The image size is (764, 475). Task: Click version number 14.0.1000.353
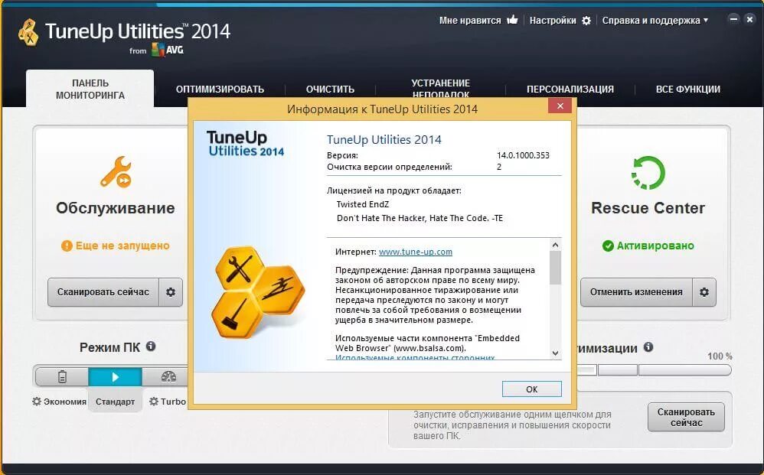(523, 155)
